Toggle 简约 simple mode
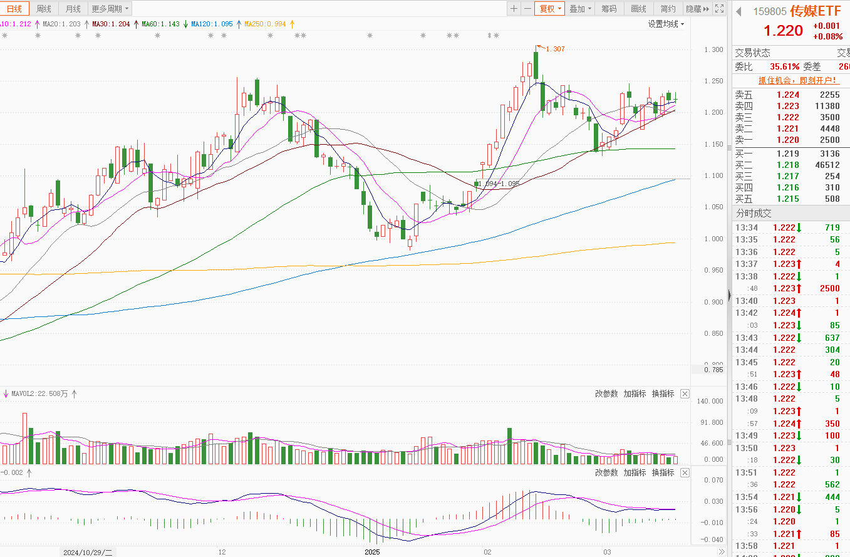 click(x=668, y=9)
